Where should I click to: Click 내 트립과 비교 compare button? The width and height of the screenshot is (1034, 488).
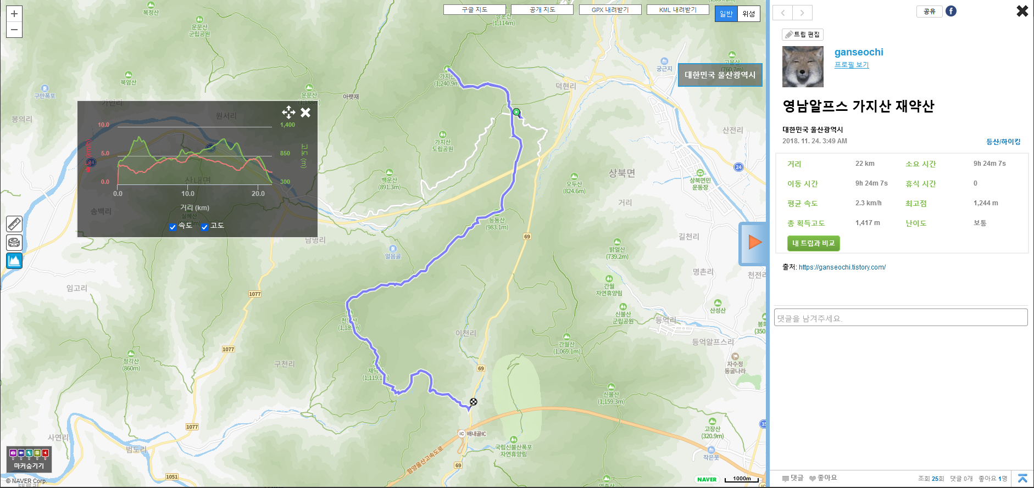[813, 243]
